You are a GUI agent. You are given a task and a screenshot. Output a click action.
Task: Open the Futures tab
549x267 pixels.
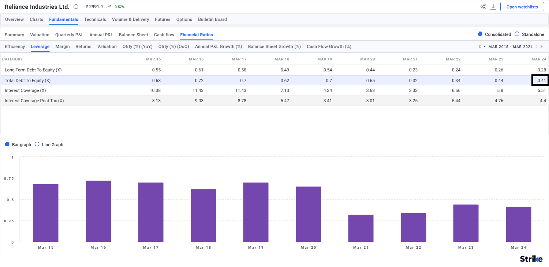[163, 19]
